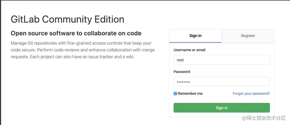The height and width of the screenshot is (125, 290).
Task: Click the dark bar at window top
Action: pyautogui.click(x=145, y=1)
